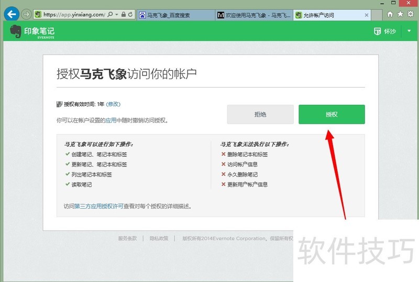419x282 pixels.
Task: Minimize the browser window
Action: point(382,3)
